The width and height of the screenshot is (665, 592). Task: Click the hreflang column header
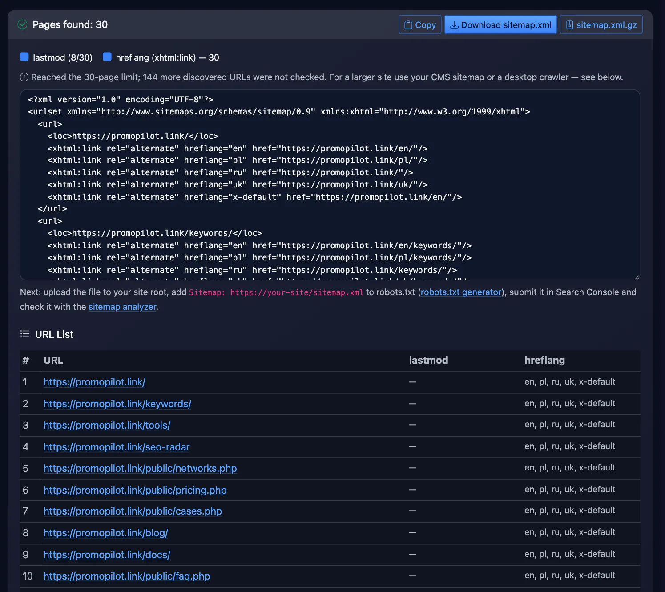544,360
